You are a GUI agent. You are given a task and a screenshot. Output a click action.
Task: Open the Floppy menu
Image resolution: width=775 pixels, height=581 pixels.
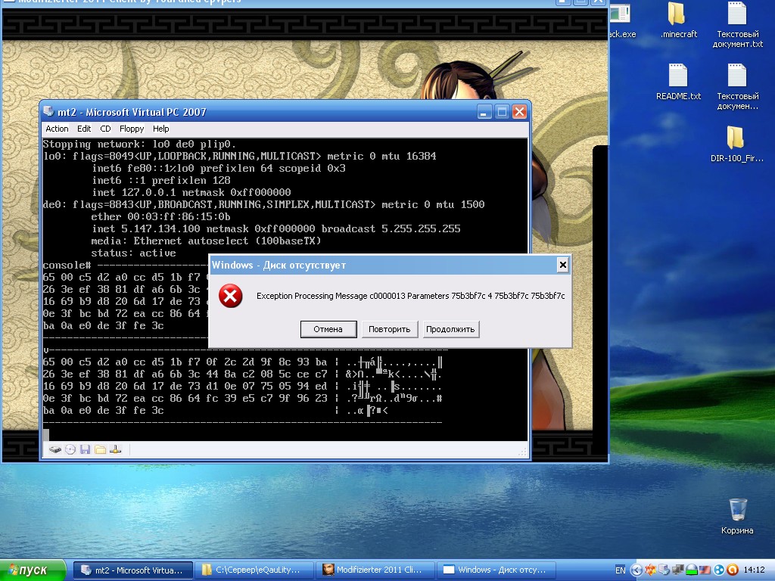[x=132, y=129]
